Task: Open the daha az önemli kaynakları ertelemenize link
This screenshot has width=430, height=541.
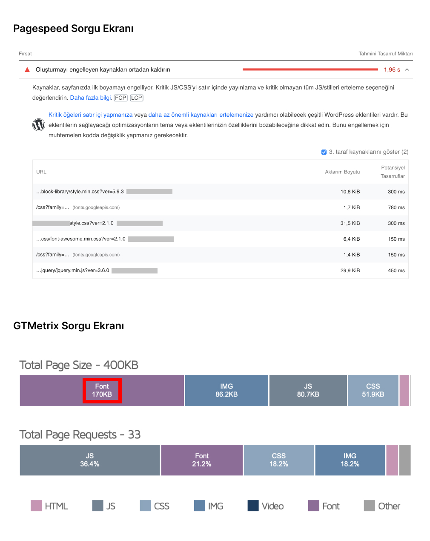Action: (x=201, y=115)
